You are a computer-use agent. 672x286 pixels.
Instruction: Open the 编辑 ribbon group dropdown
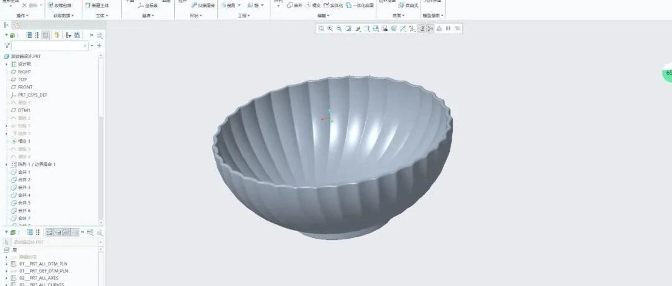(323, 16)
